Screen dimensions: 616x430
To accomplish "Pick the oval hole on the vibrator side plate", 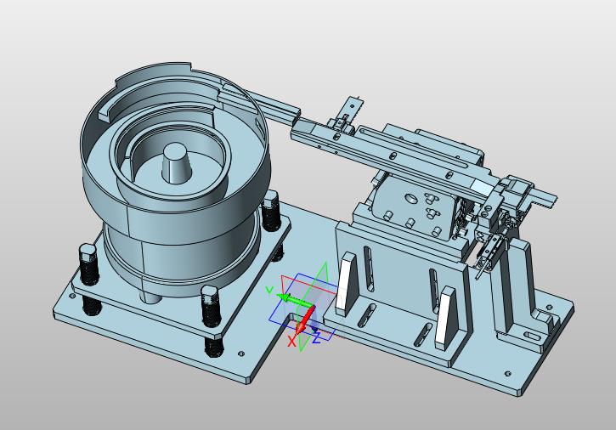I will [410, 197].
